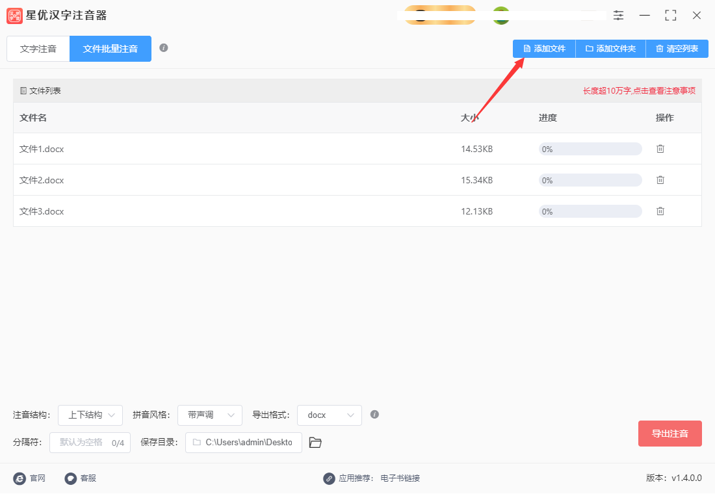Click the 保存目录 path field

pyautogui.click(x=244, y=443)
